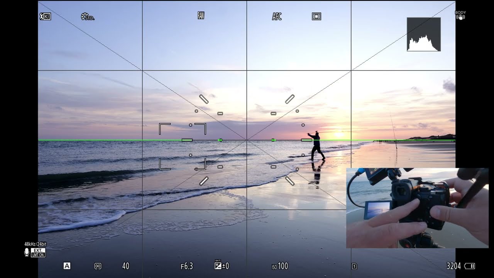Click the picture-in-picture camera video inset
494x278 pixels.
(x=417, y=208)
